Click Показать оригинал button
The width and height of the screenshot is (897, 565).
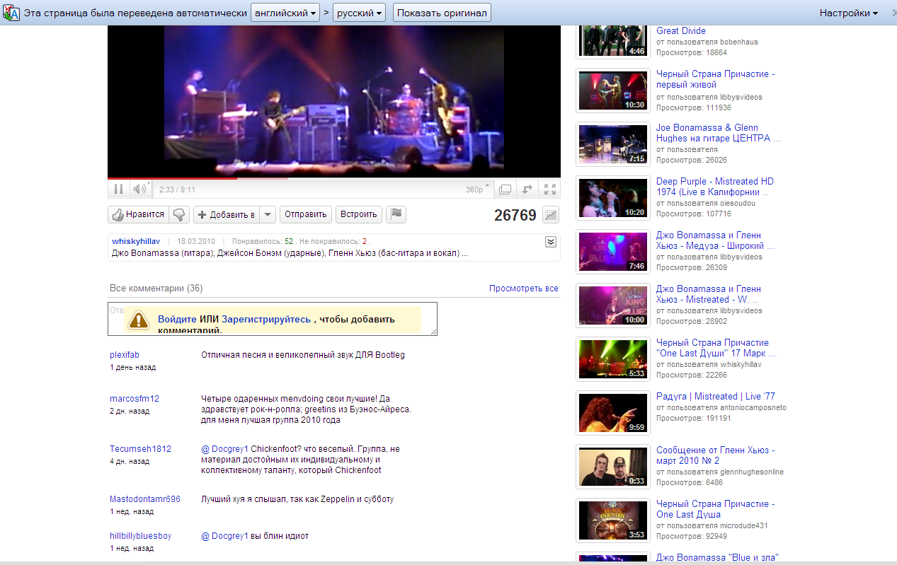(442, 13)
